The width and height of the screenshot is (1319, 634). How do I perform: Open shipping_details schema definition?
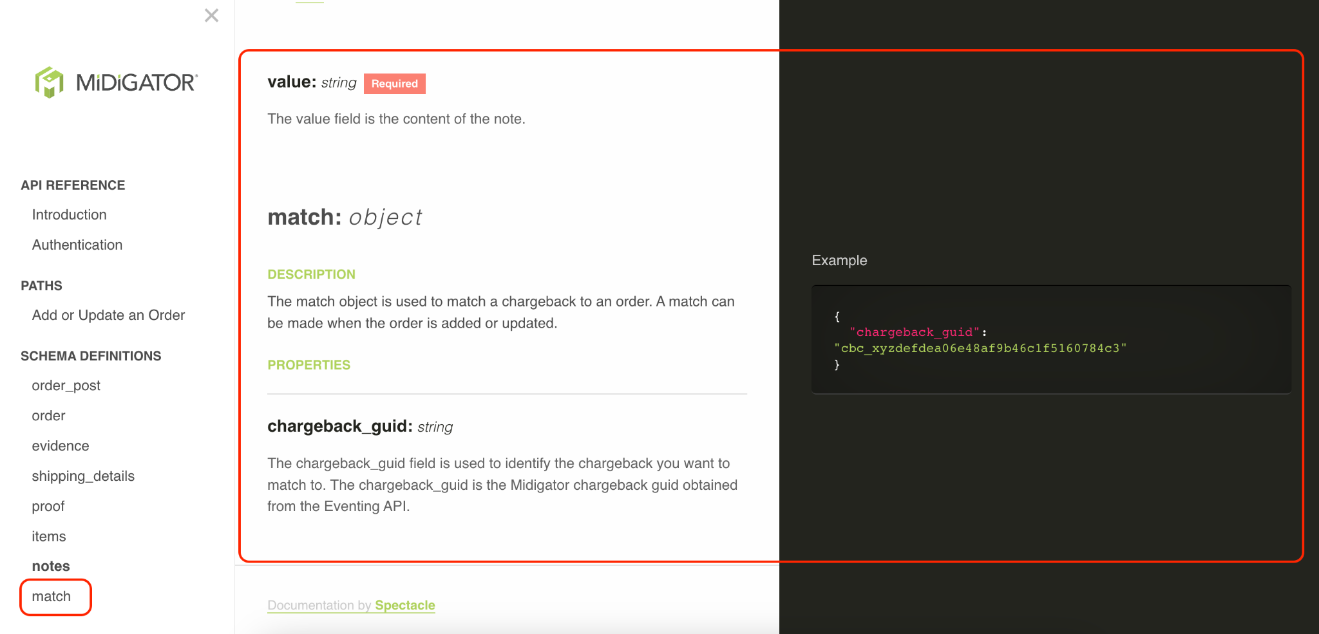(x=83, y=476)
